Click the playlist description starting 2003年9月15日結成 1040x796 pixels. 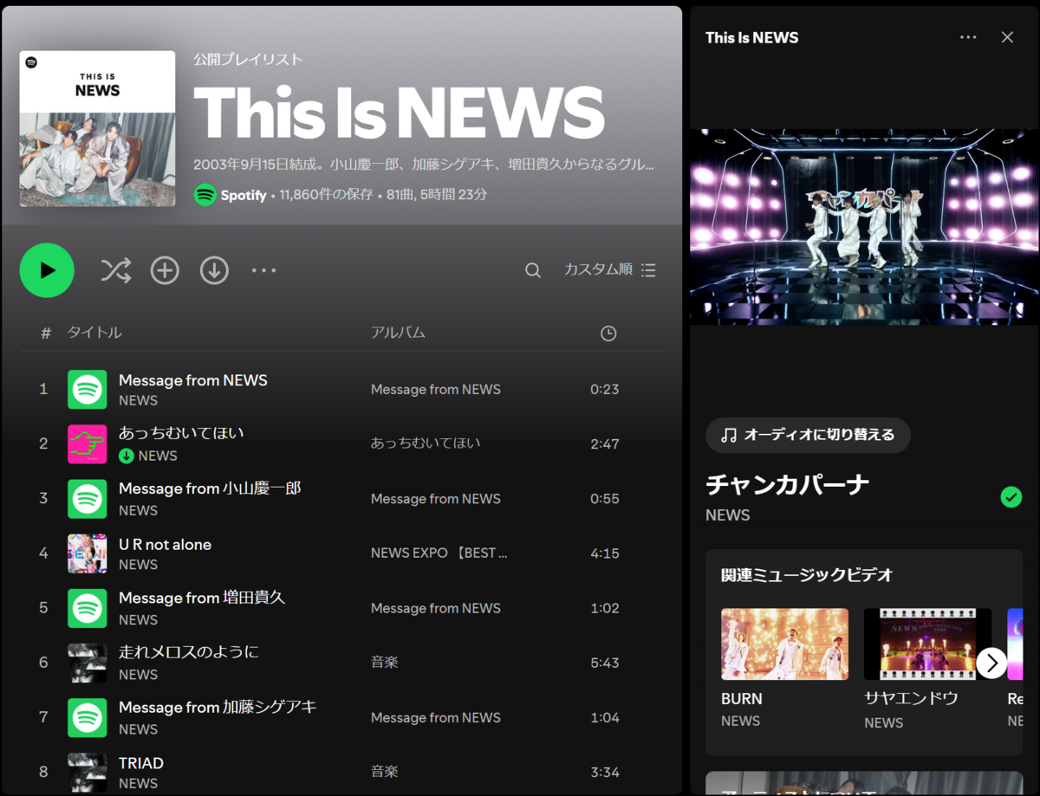point(424,165)
